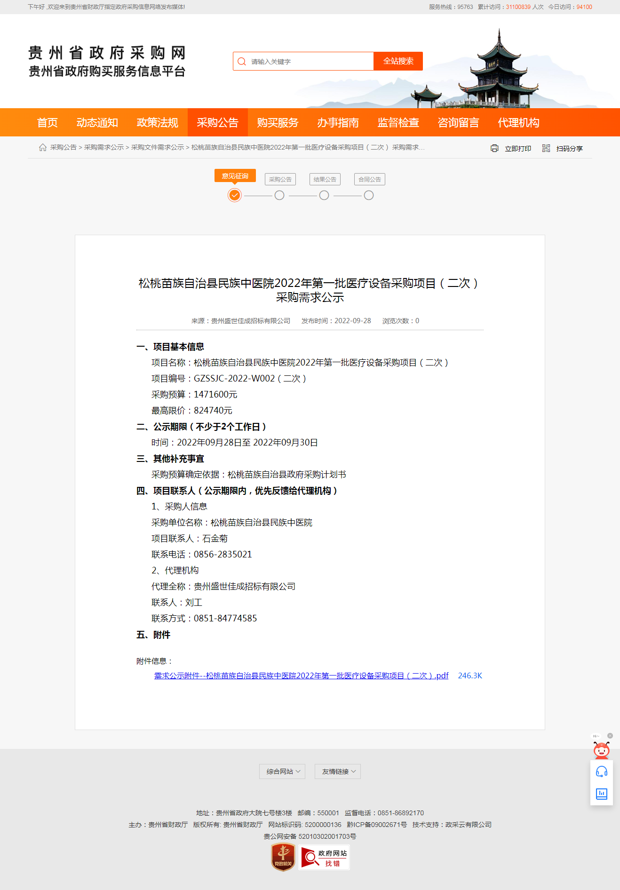The width and height of the screenshot is (620, 890).
Task: Close the floating mascot widget
Action: click(610, 736)
